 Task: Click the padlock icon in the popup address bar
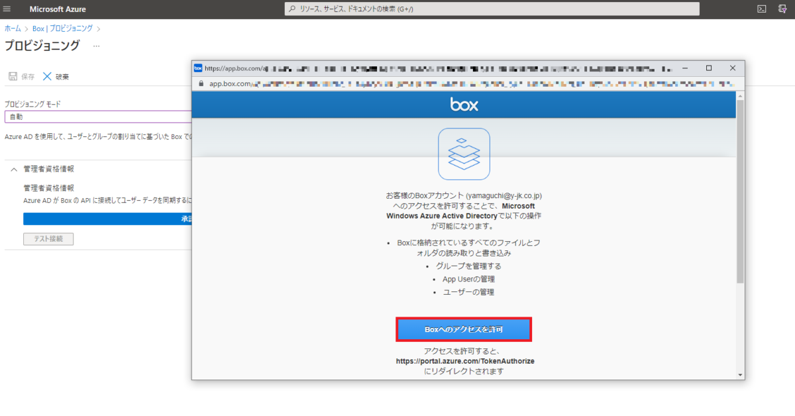pyautogui.click(x=200, y=83)
